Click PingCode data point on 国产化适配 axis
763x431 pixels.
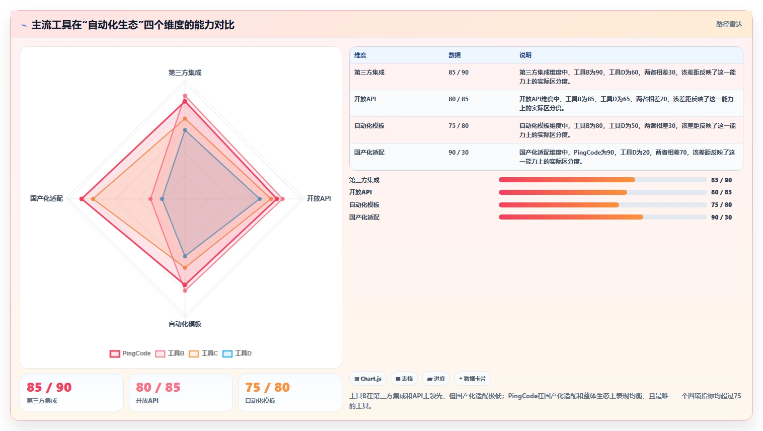82,199
